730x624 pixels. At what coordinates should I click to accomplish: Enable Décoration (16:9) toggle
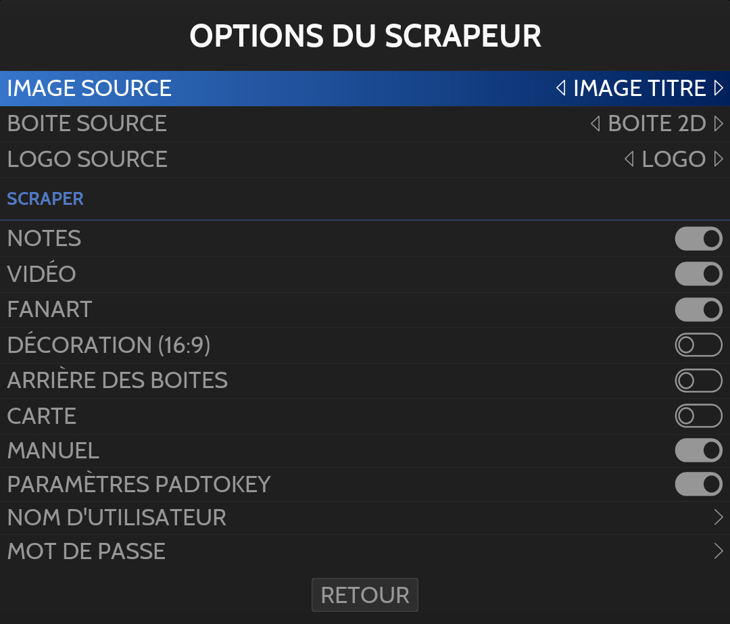698,345
